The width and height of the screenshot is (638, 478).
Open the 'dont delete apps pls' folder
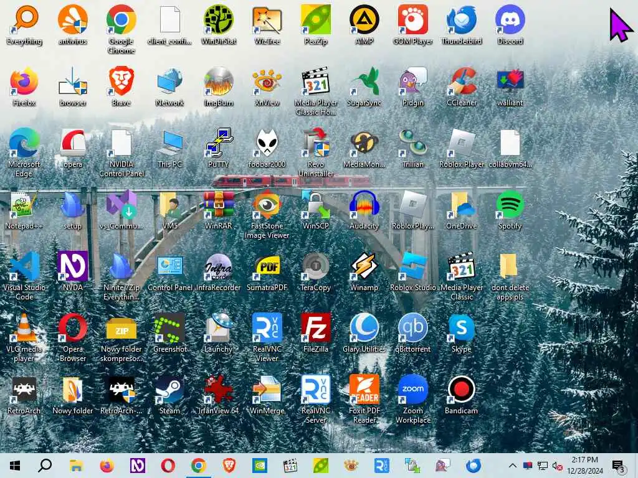(510, 276)
